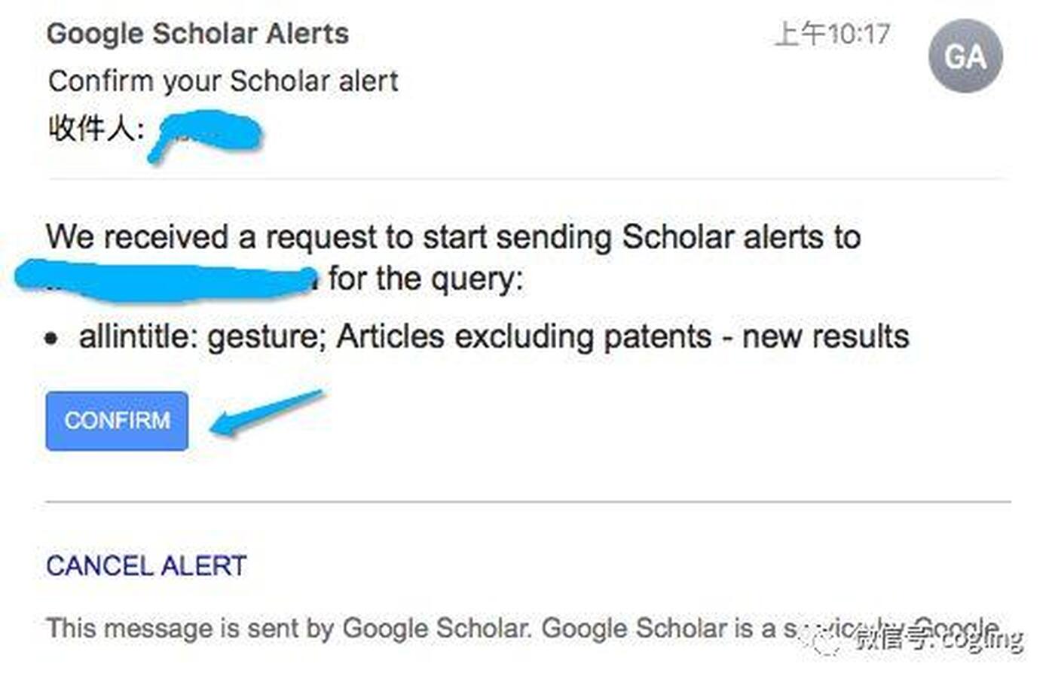Screen dimensions: 1055x685
Task: Click the divider line above CANCEL ALERT
Action: pyautogui.click(x=527, y=501)
